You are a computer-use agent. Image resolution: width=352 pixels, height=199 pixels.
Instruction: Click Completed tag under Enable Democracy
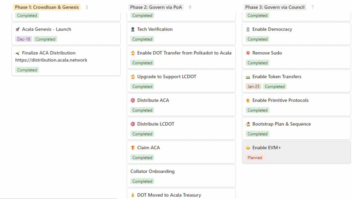(x=257, y=39)
